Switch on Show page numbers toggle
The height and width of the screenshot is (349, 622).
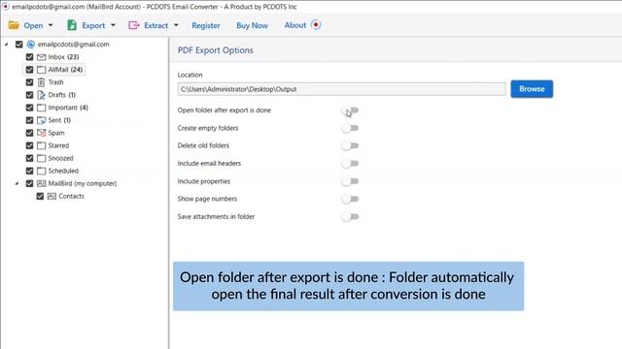click(350, 199)
